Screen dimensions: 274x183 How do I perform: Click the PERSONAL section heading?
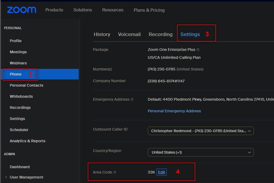13,28
